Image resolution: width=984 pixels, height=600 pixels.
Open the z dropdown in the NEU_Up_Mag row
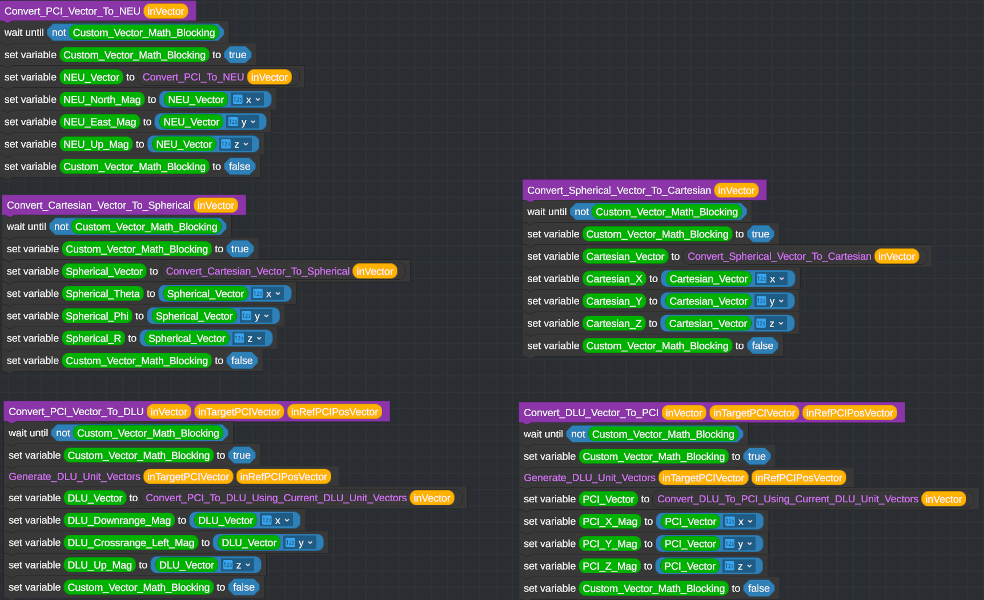point(236,144)
